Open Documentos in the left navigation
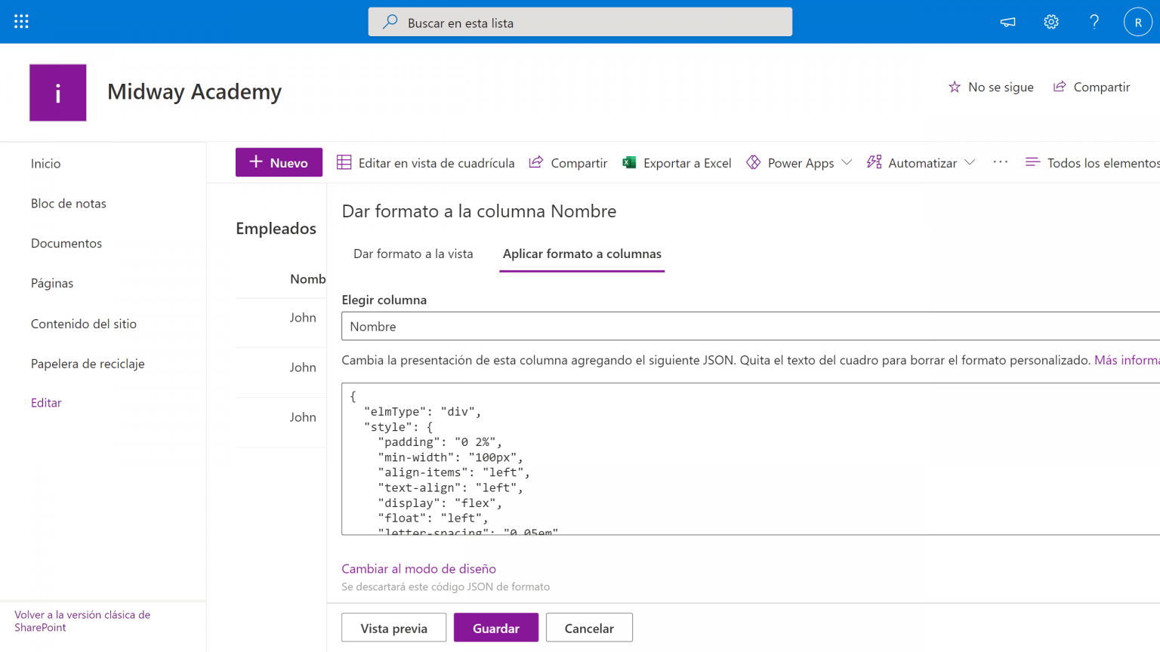 (66, 243)
